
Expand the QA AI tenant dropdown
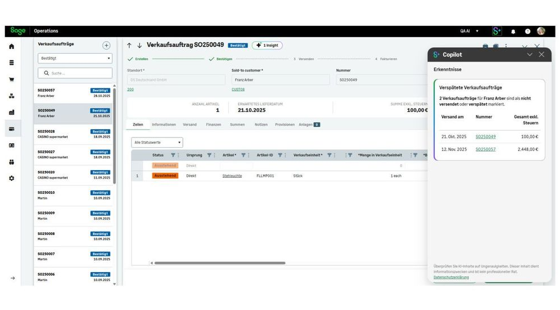[x=469, y=31]
